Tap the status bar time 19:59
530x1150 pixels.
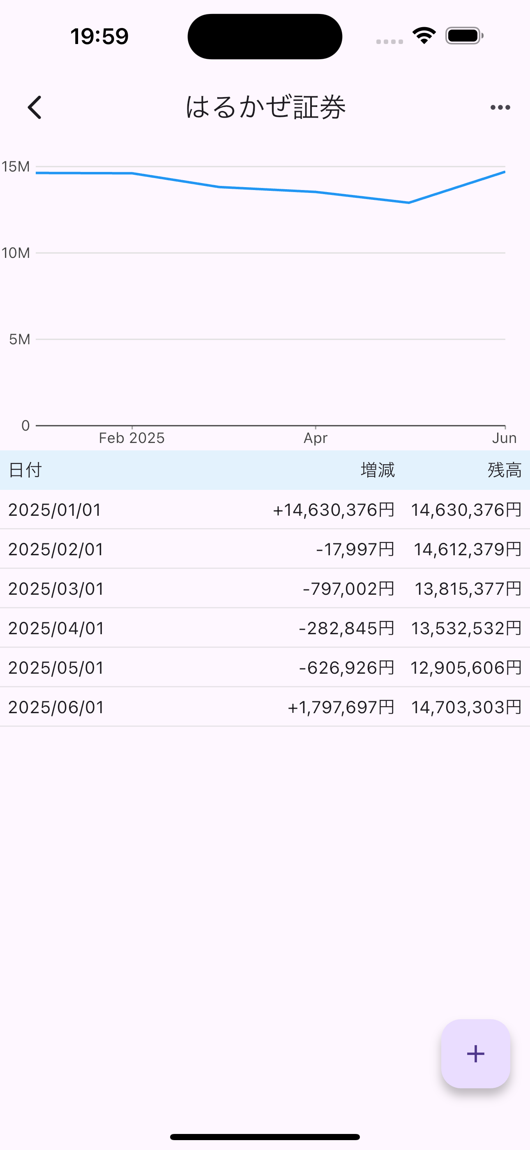(x=99, y=36)
